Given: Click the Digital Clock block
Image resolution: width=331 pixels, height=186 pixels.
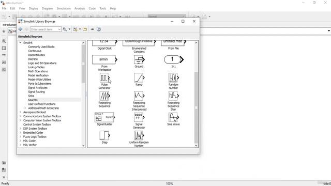Looking at the screenshot, I should point(104,43).
